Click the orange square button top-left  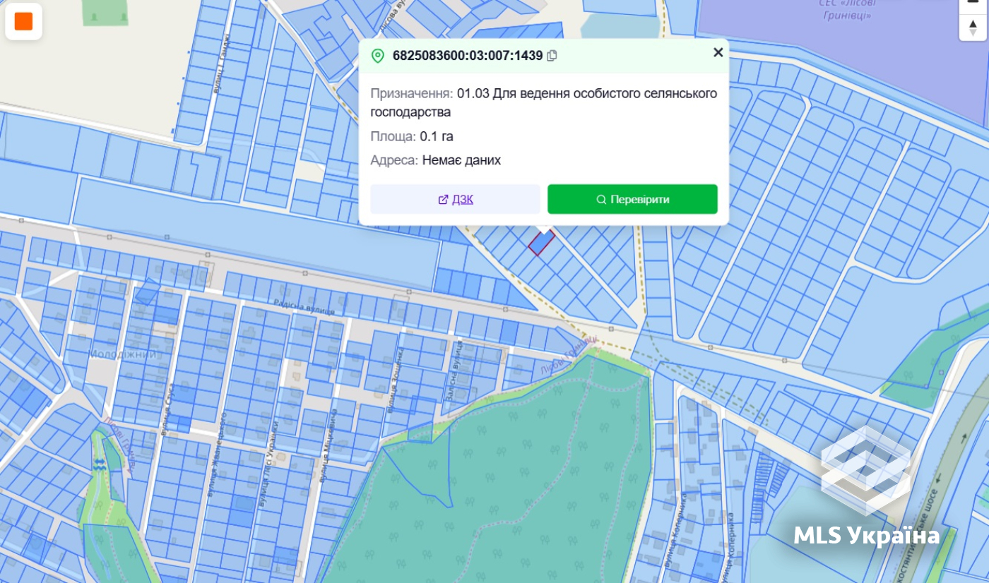coord(24,21)
